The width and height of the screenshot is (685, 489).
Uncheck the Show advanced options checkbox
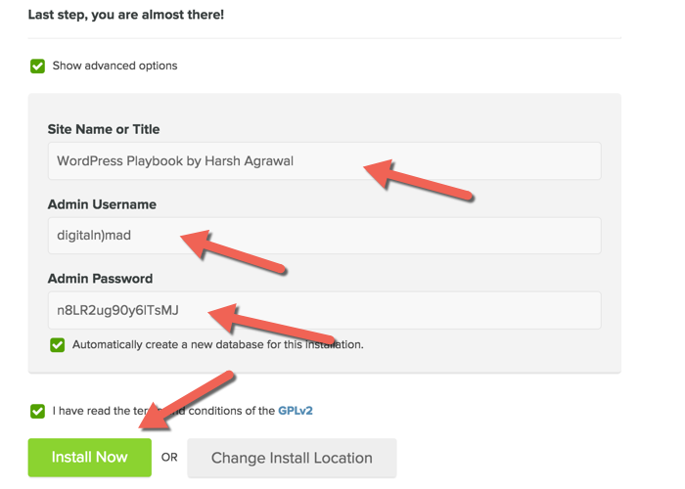tap(37, 67)
